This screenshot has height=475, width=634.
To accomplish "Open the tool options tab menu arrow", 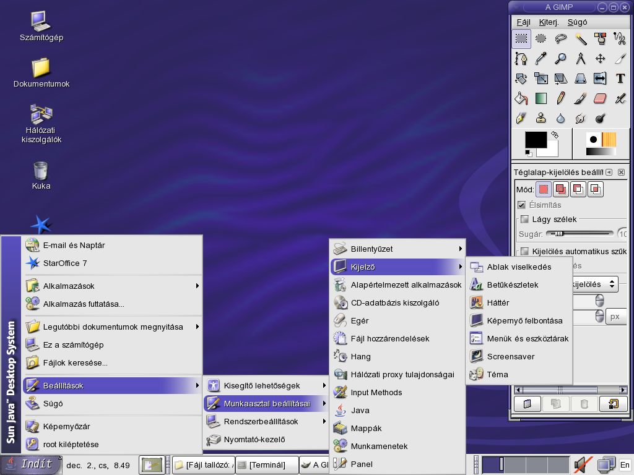I will (609, 173).
